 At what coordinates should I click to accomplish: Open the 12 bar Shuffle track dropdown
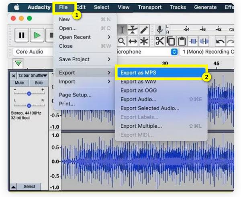(33, 76)
